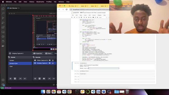Open source properties gear in Sources panel
169x95 pixels.
44,79
